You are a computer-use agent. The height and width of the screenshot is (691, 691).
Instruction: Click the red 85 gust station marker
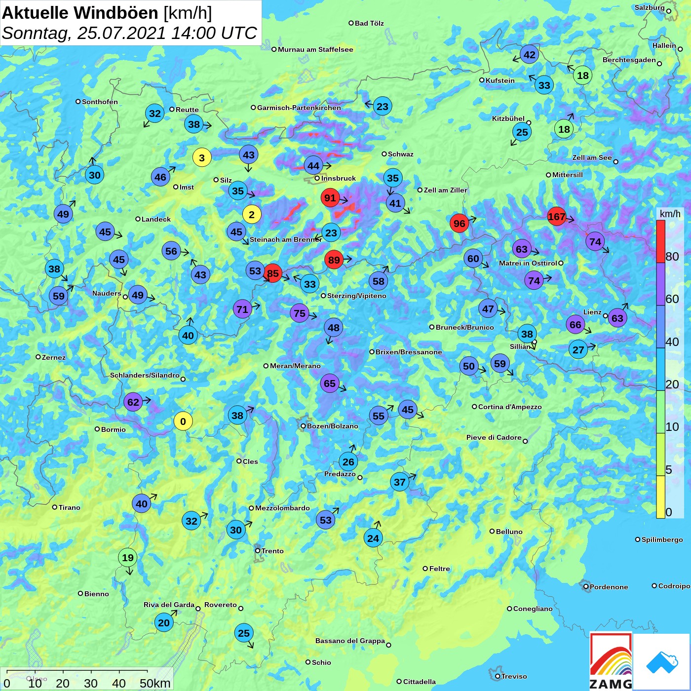pyautogui.click(x=273, y=273)
